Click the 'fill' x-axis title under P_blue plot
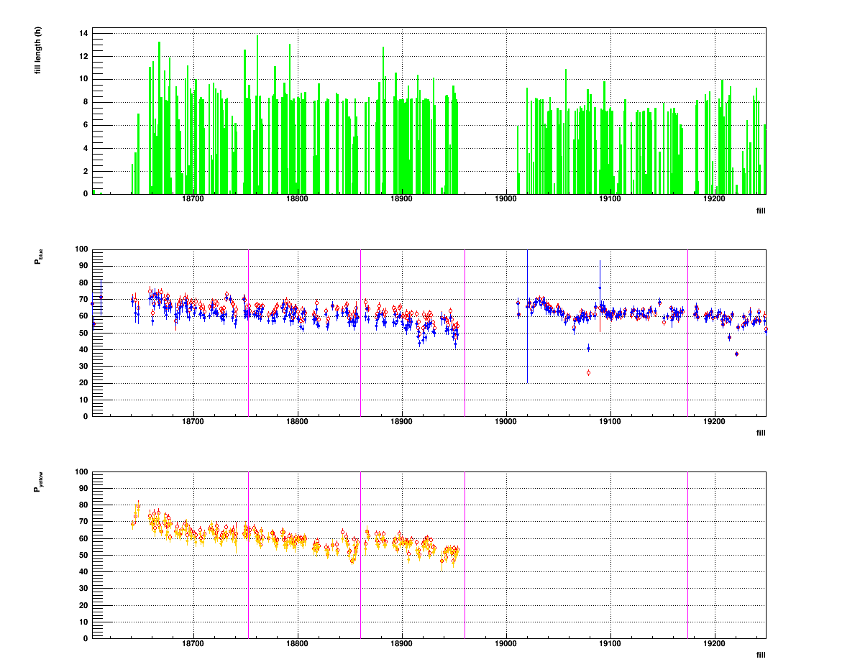The width and height of the screenshot is (860, 667). (x=761, y=433)
